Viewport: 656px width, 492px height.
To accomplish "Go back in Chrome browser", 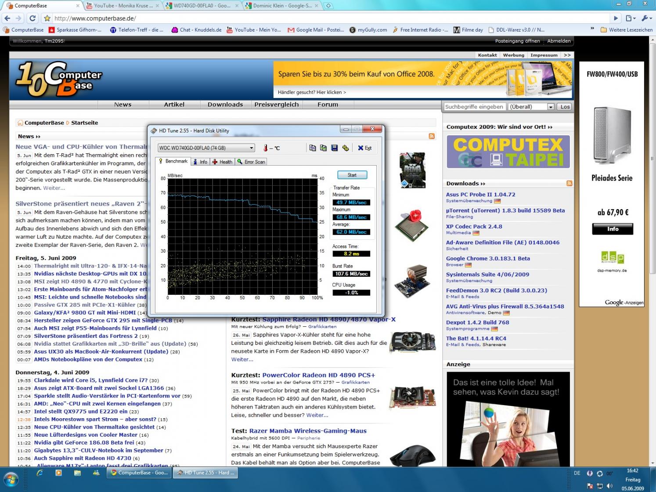I will point(7,18).
